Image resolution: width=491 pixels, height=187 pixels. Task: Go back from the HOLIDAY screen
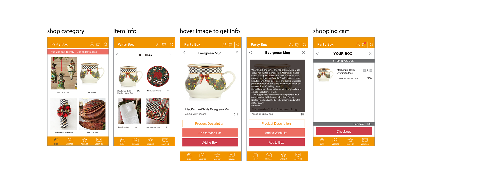117,54
